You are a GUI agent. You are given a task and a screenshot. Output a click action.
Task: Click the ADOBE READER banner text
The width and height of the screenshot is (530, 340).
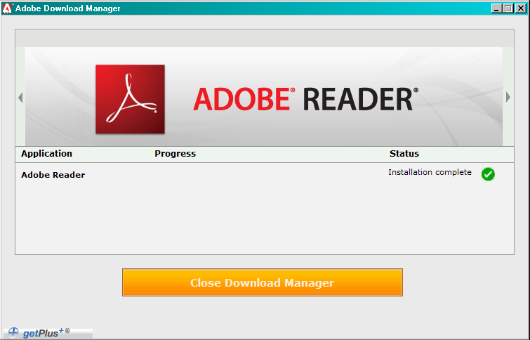tap(305, 100)
